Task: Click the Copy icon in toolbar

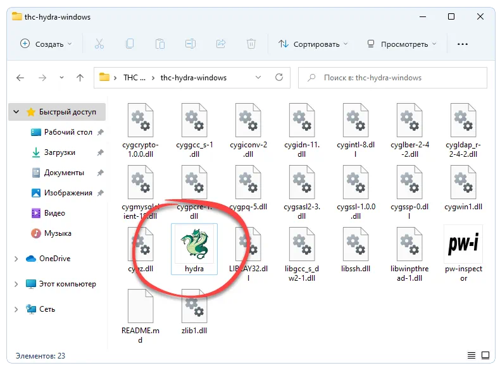Action: coord(130,44)
